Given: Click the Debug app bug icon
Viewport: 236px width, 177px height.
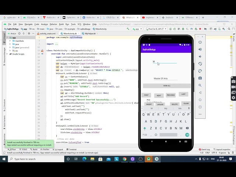Looking at the screenshot, I should pos(183,29).
